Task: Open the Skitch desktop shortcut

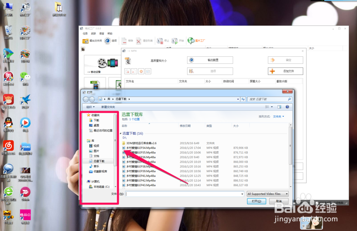Action: (25, 194)
